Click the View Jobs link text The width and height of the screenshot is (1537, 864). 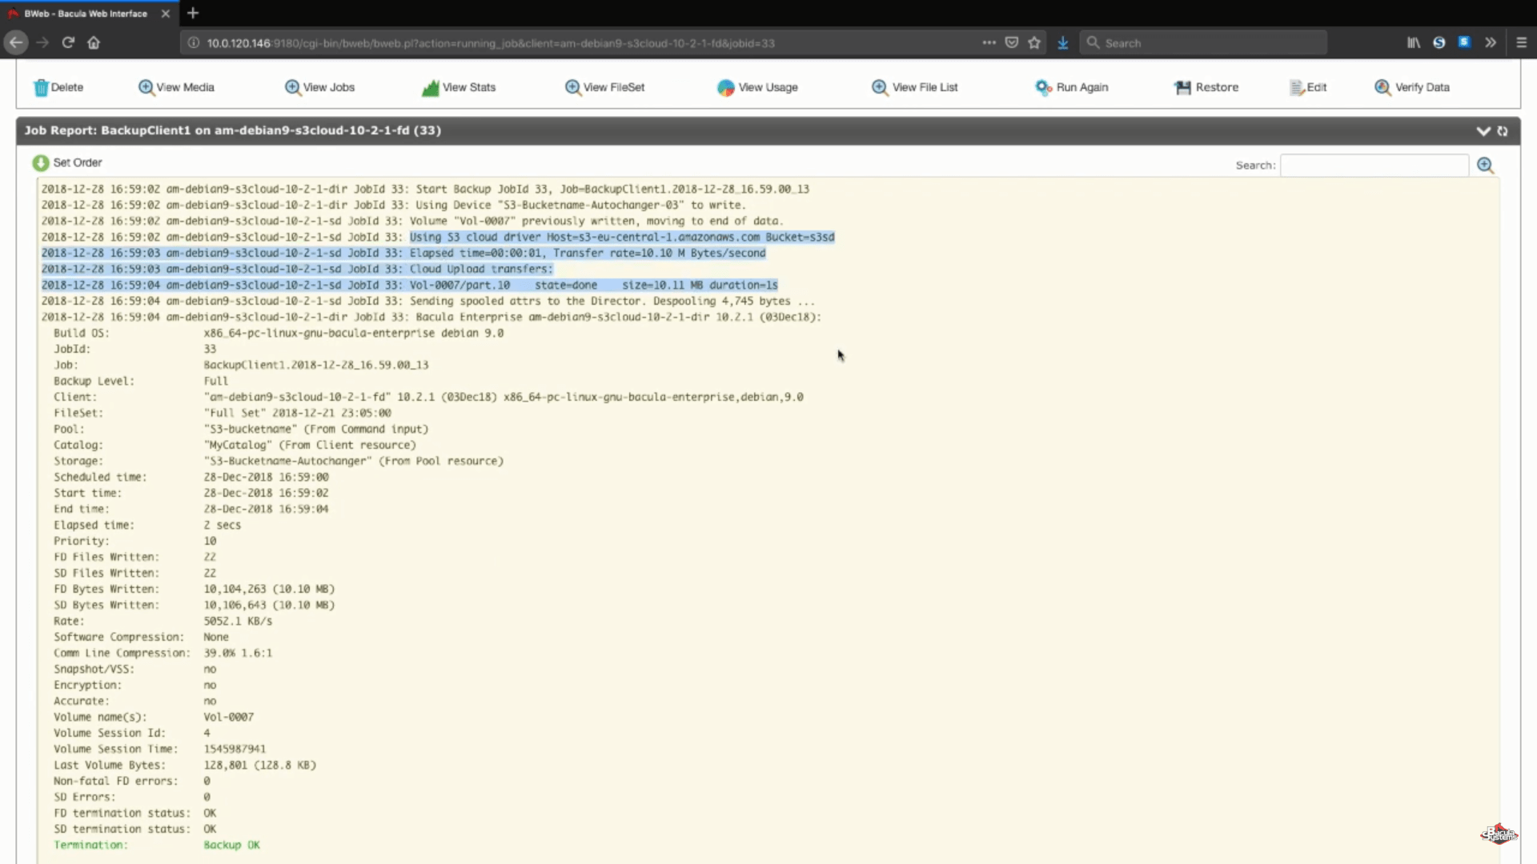coord(329,87)
